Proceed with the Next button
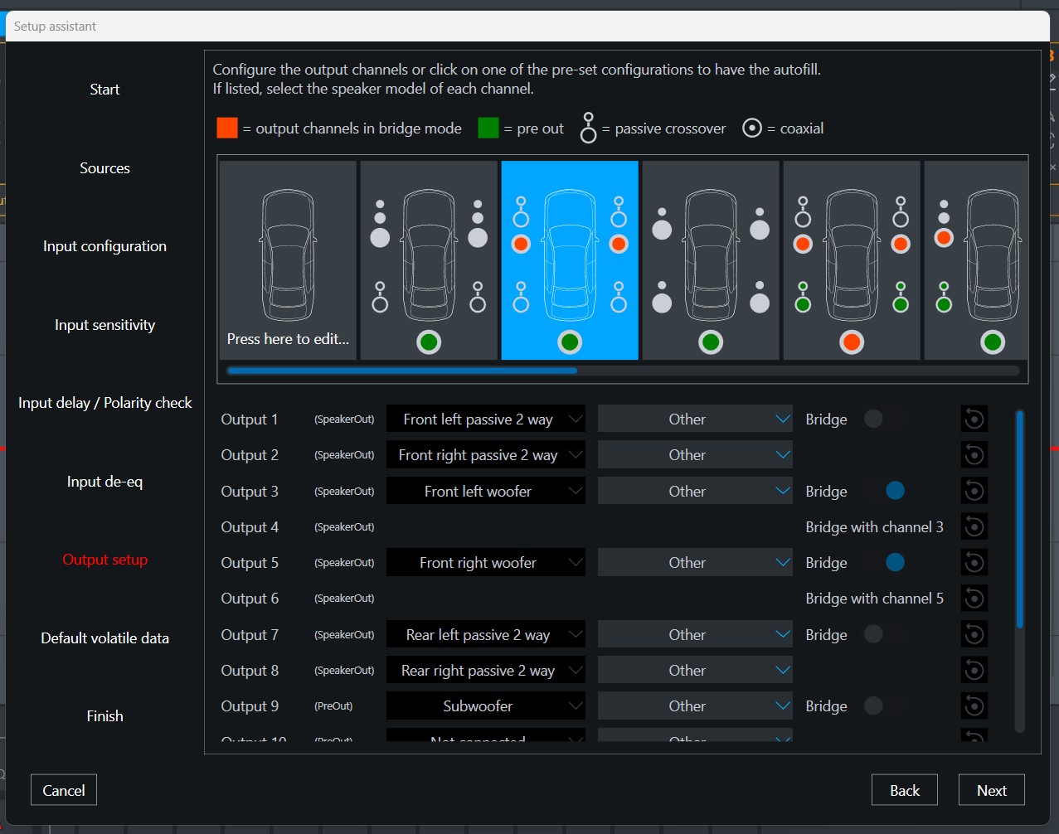The image size is (1059, 834). [x=992, y=790]
